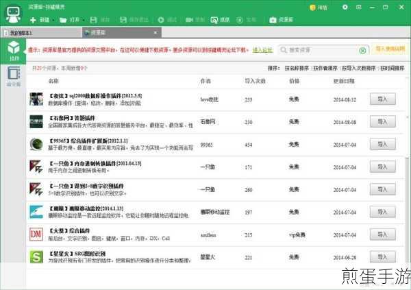Click globe thumbnail of 99365 综合插件扩展版
Screen dimensions: 411x290
click(x=36, y=145)
